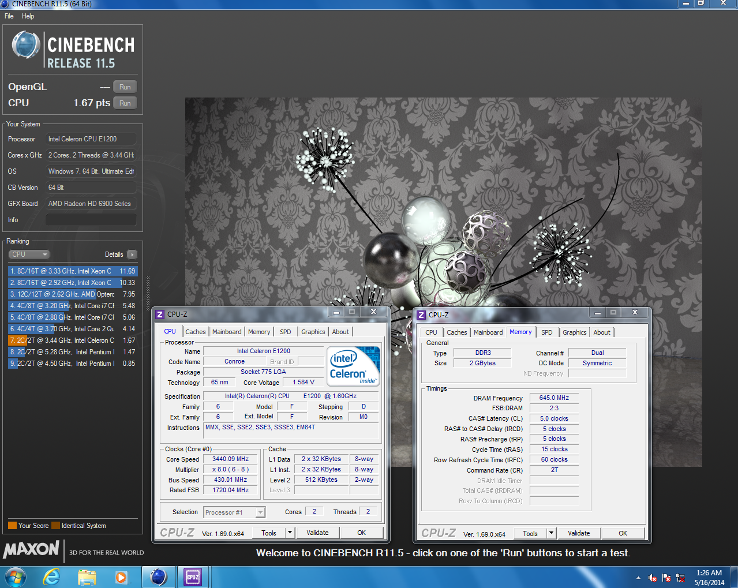Switch to Caches tab in right CPU-Z window
This screenshot has width=738, height=588.
pyautogui.click(x=457, y=332)
